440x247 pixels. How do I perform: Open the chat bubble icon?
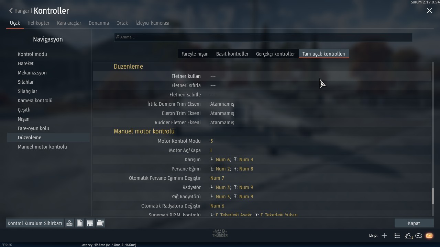click(x=419, y=236)
